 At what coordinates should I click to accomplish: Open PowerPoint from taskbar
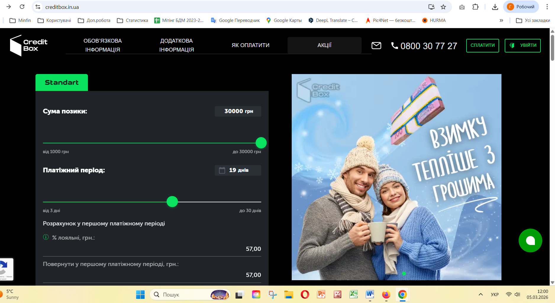pos(321,294)
